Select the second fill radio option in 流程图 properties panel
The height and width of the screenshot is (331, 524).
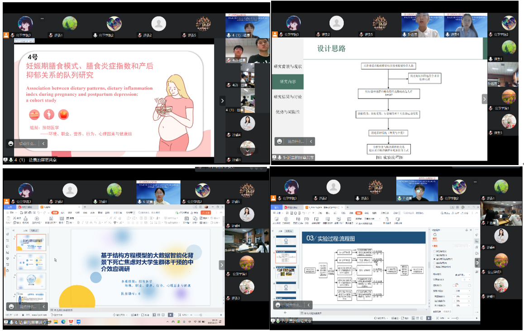tap(435, 255)
